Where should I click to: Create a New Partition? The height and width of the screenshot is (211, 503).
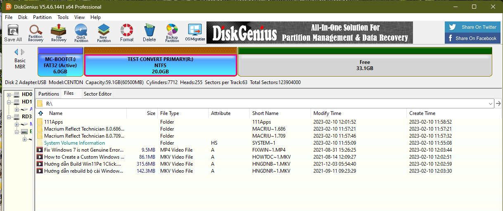click(104, 33)
